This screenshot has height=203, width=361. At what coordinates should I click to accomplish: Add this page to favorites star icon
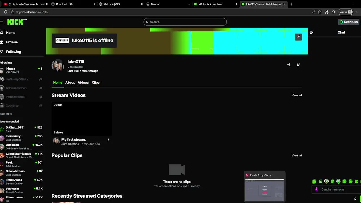(x=320, y=12)
